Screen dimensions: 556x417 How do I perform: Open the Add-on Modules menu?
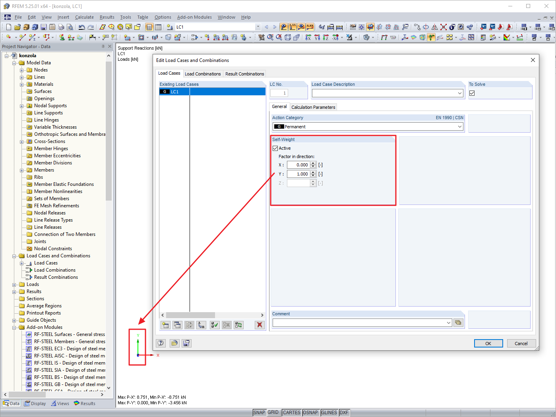[194, 17]
